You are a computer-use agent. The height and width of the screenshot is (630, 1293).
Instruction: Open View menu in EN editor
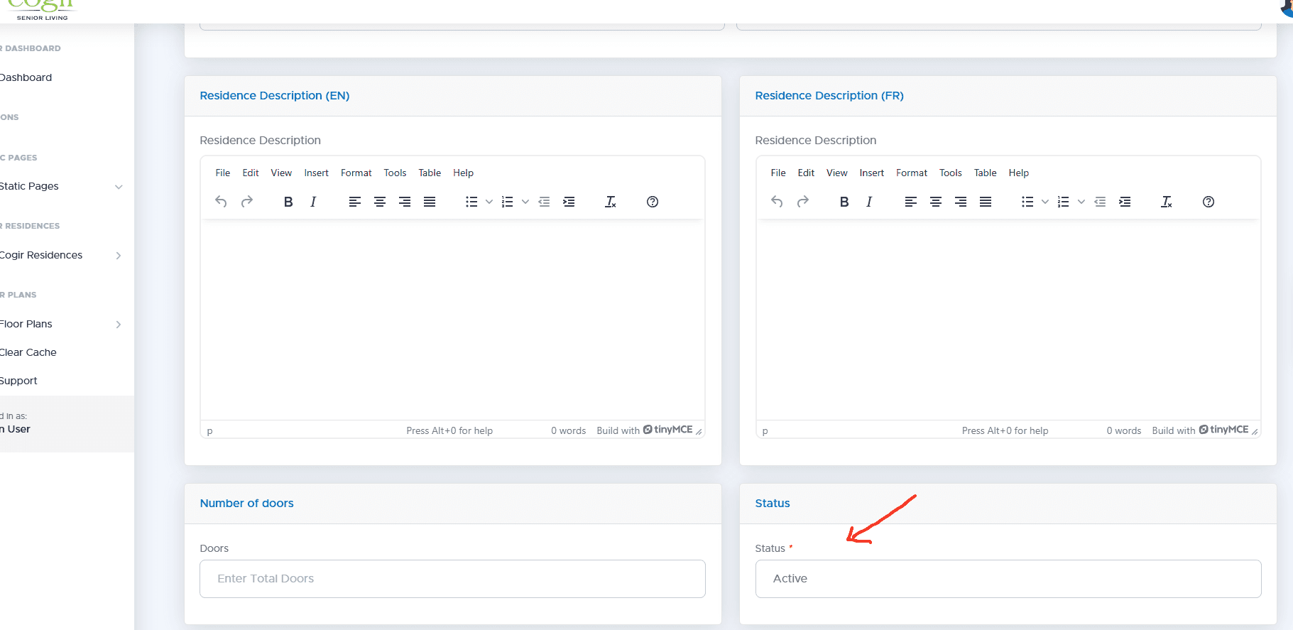[x=281, y=173]
